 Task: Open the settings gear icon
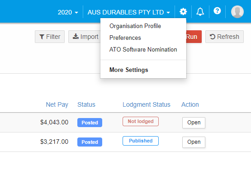coord(183,12)
